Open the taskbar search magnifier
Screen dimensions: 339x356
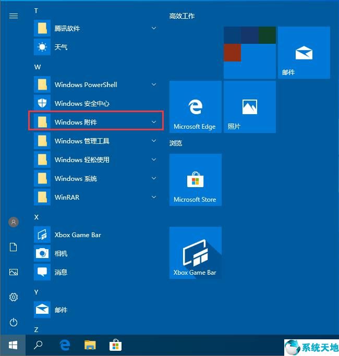click(38, 345)
